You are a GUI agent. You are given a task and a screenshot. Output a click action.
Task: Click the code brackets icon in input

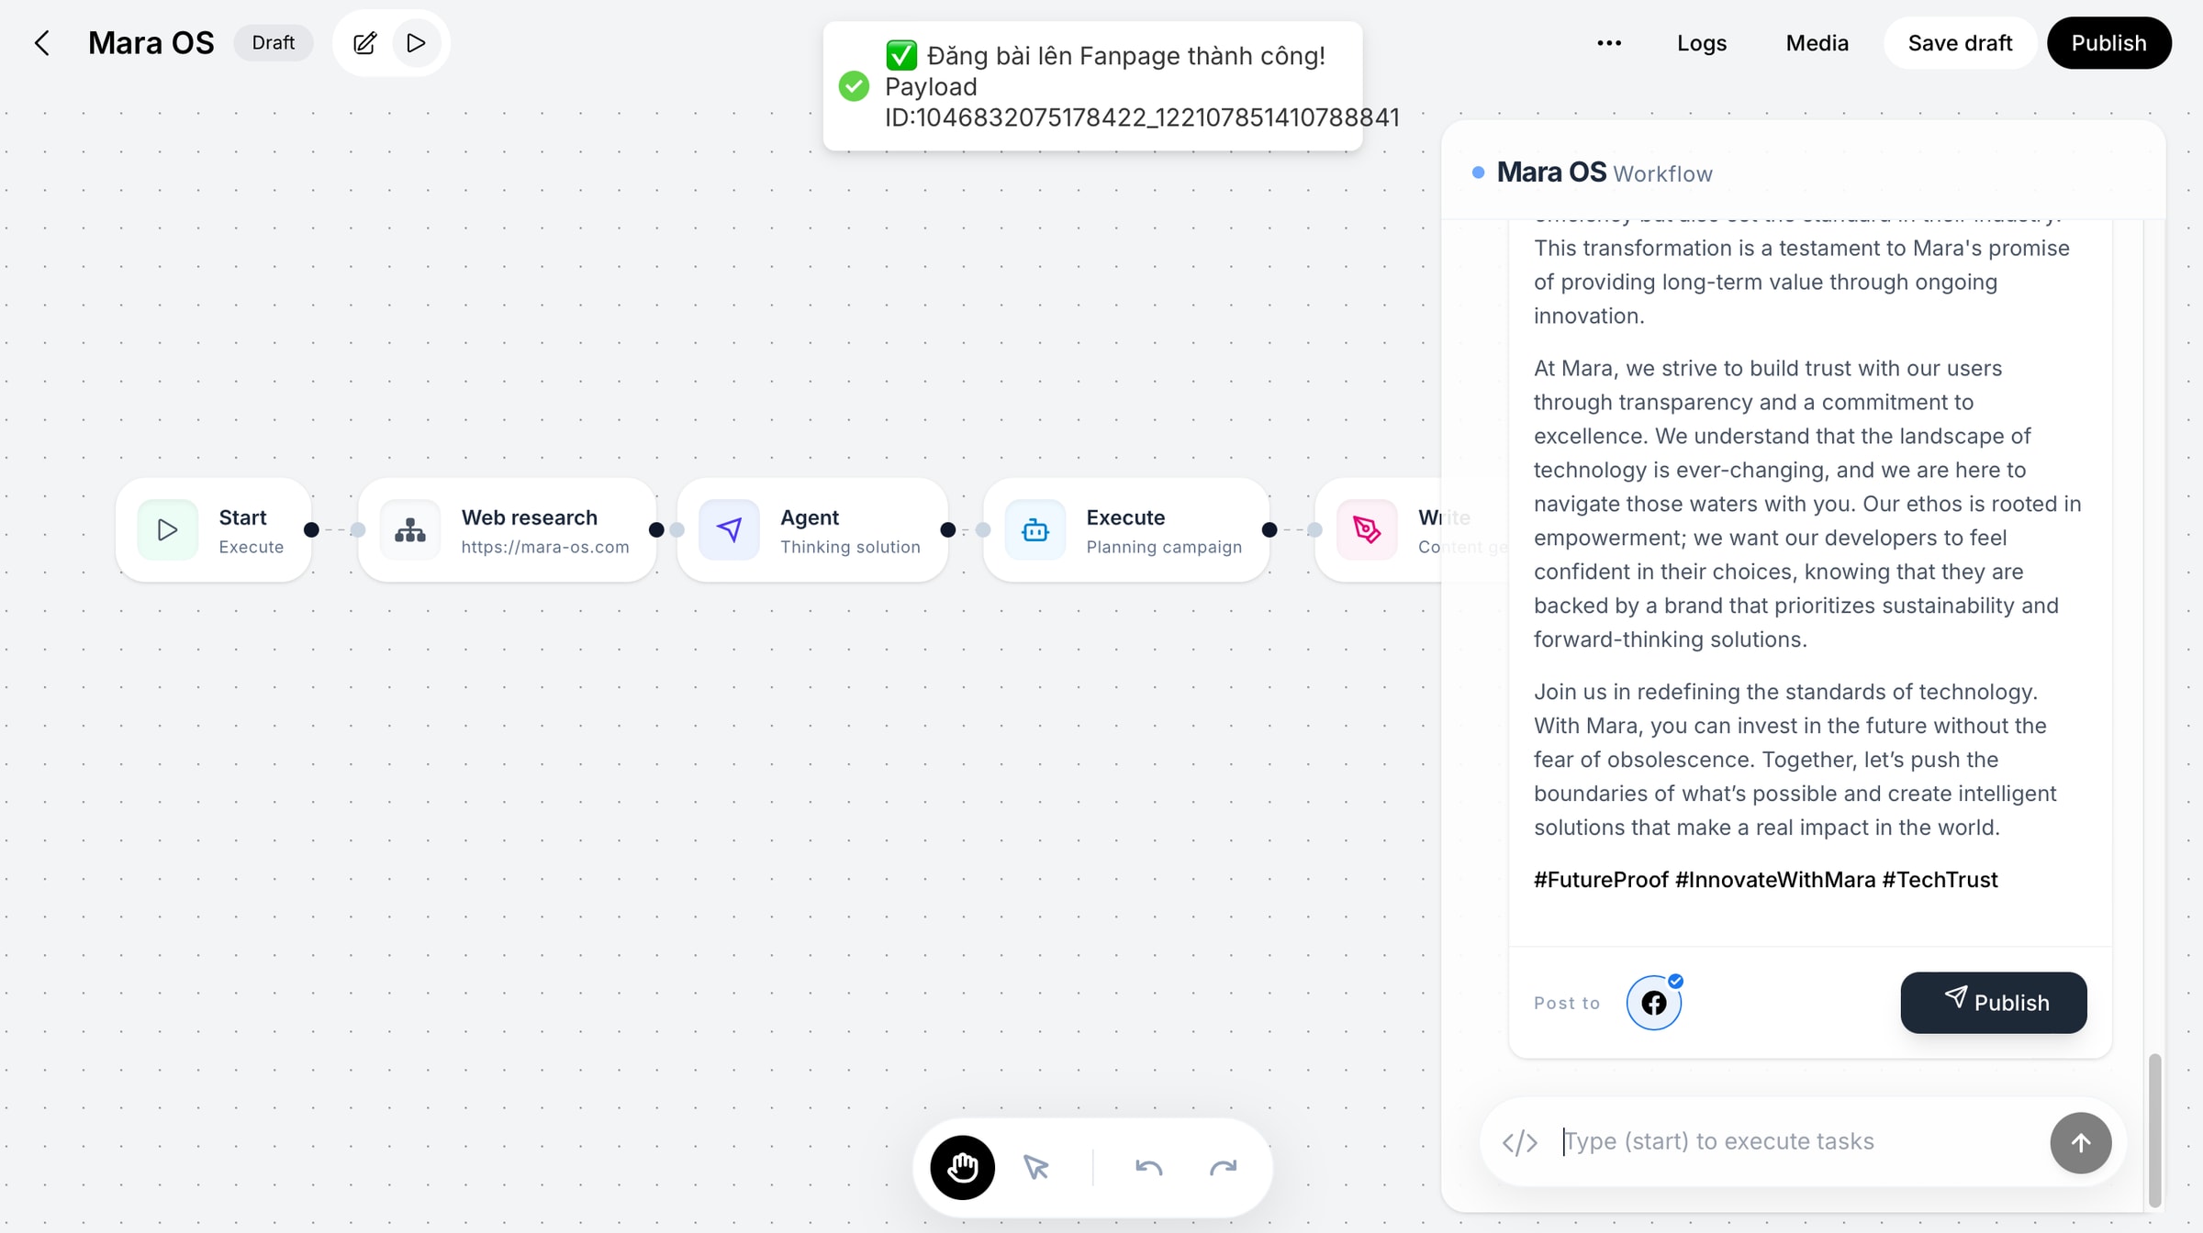(x=1520, y=1142)
